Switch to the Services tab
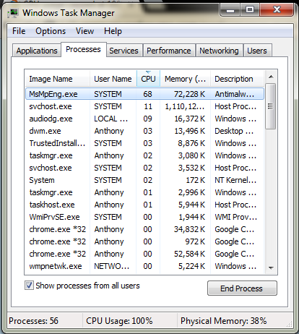Image resolution: width=299 pixels, height=334 pixels. tap(123, 51)
